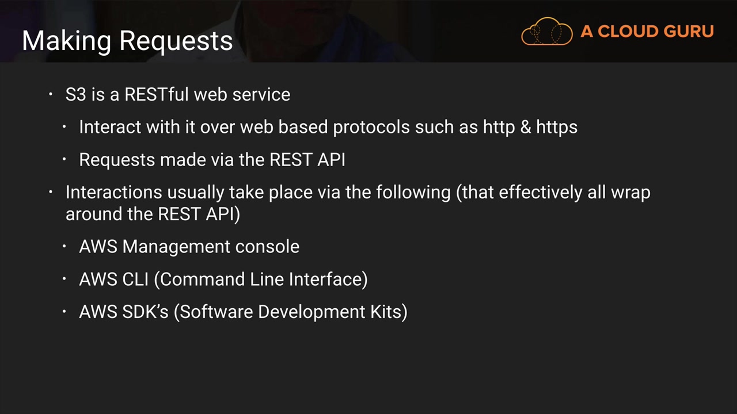Select the "AWS Management console" text
The width and height of the screenshot is (737, 414).
click(x=189, y=247)
